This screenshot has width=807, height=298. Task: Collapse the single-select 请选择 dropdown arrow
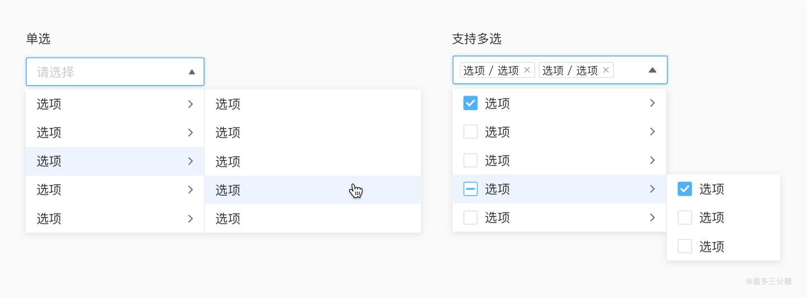pos(192,72)
